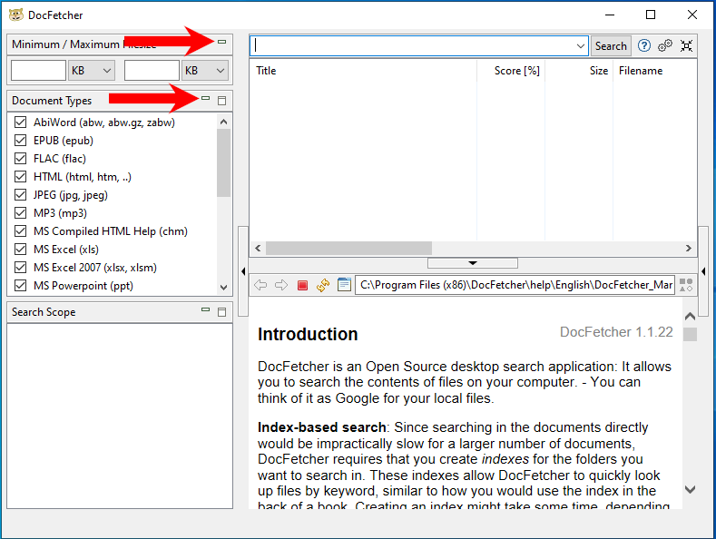The width and height of the screenshot is (716, 539).
Task: Maximize the Document Types panel
Action: tap(222, 101)
